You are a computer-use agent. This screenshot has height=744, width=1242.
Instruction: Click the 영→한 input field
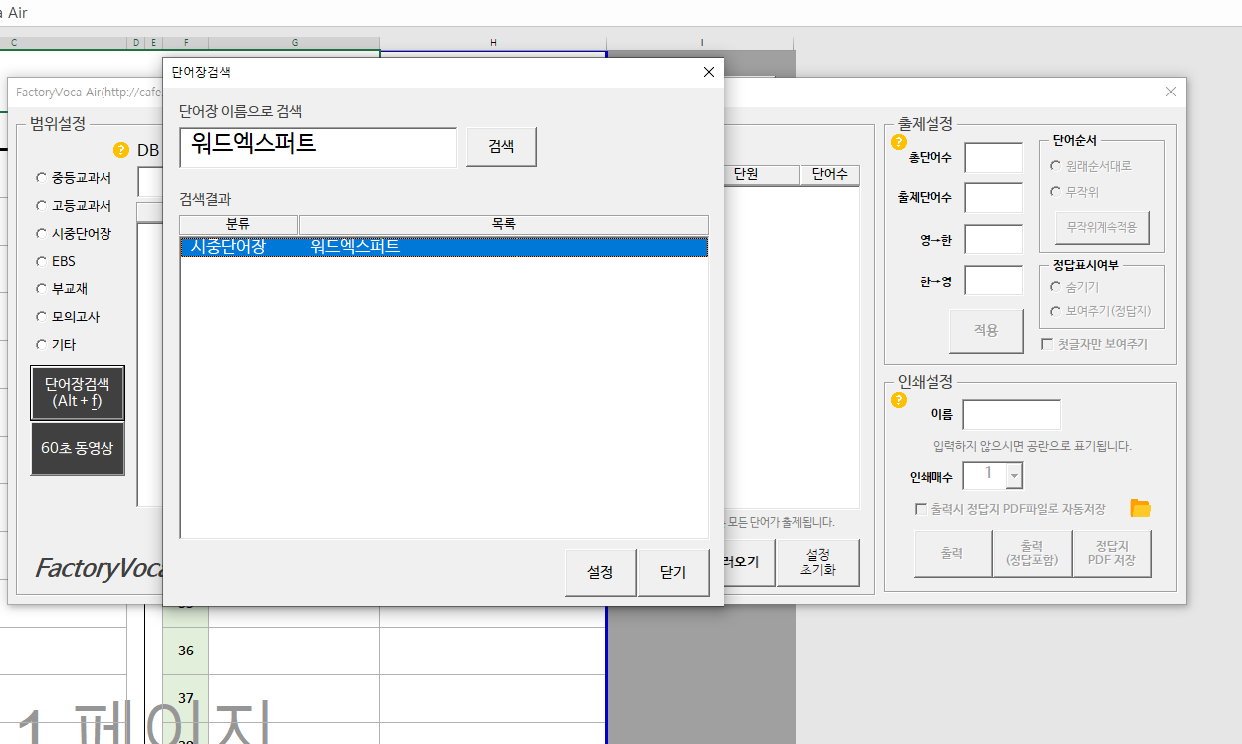[993, 240]
